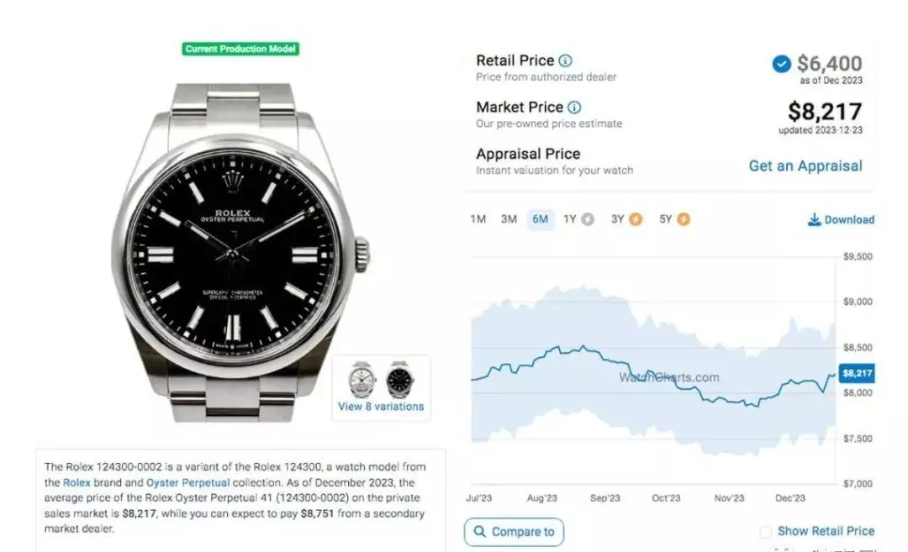Click the black dial variation thumbnail

[x=400, y=380]
